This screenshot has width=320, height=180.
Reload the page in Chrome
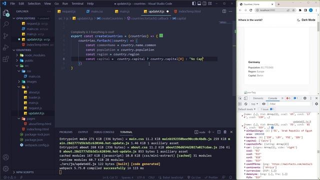250,10
